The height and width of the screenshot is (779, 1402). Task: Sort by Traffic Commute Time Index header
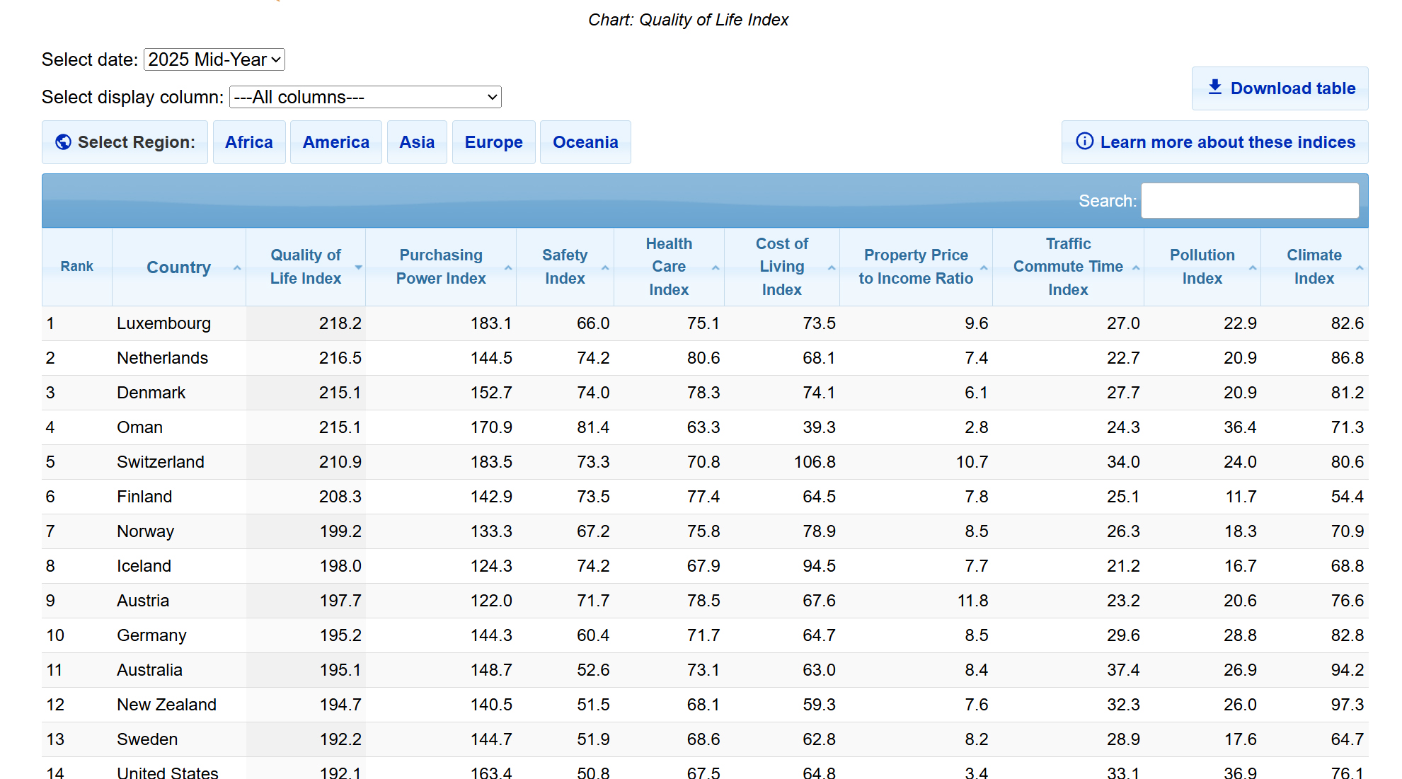pos(1067,267)
